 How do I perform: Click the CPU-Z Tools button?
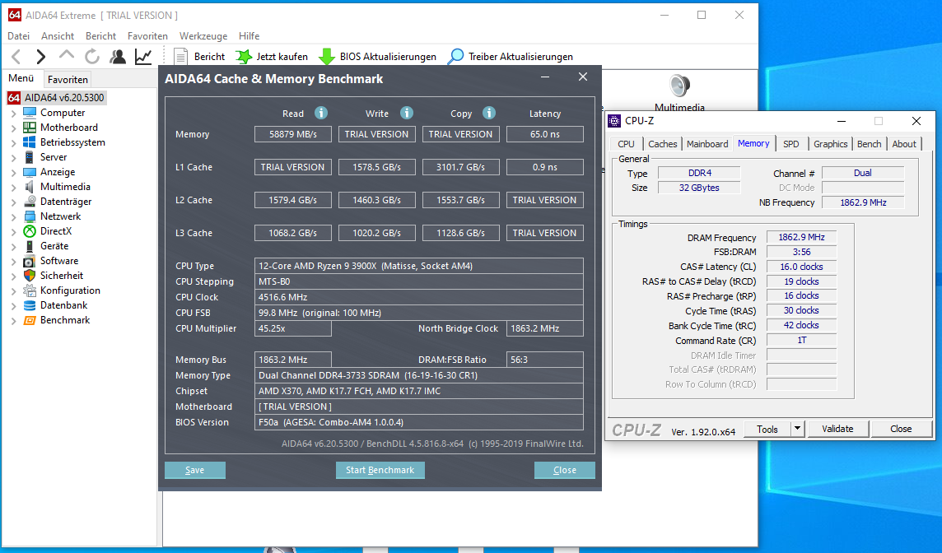tap(767, 429)
